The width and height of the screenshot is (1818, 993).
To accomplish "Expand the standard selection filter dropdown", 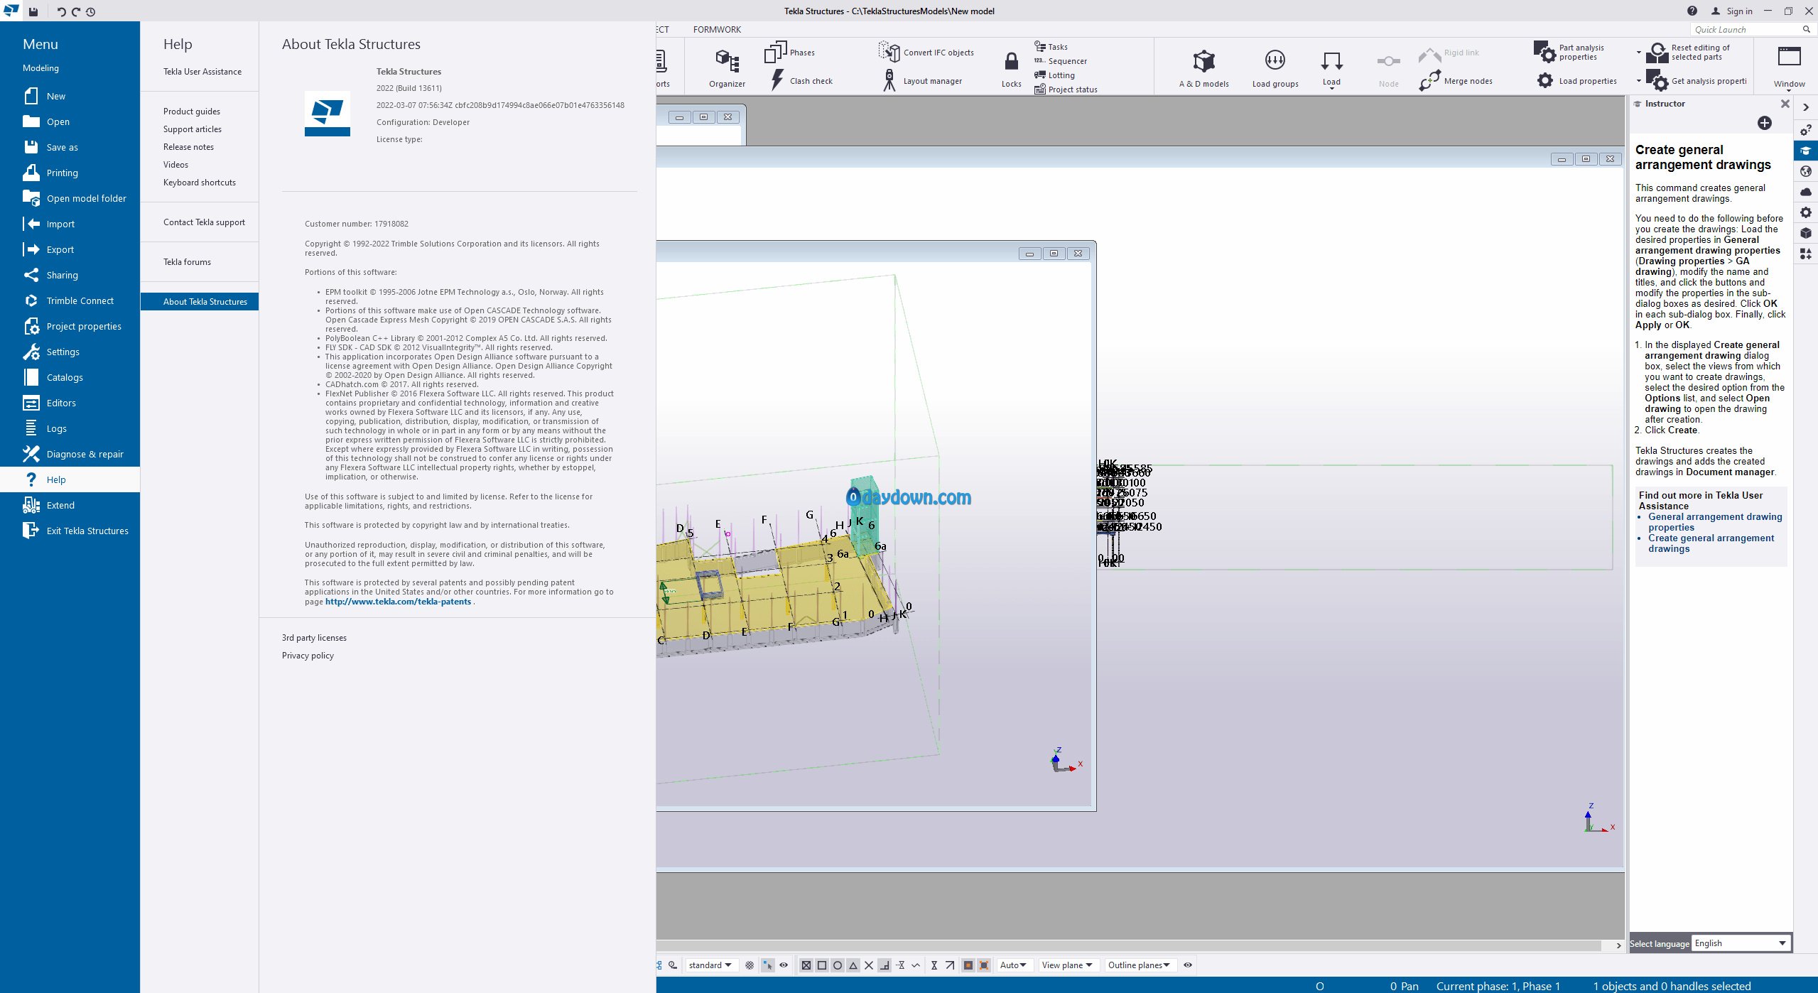I will 710,965.
